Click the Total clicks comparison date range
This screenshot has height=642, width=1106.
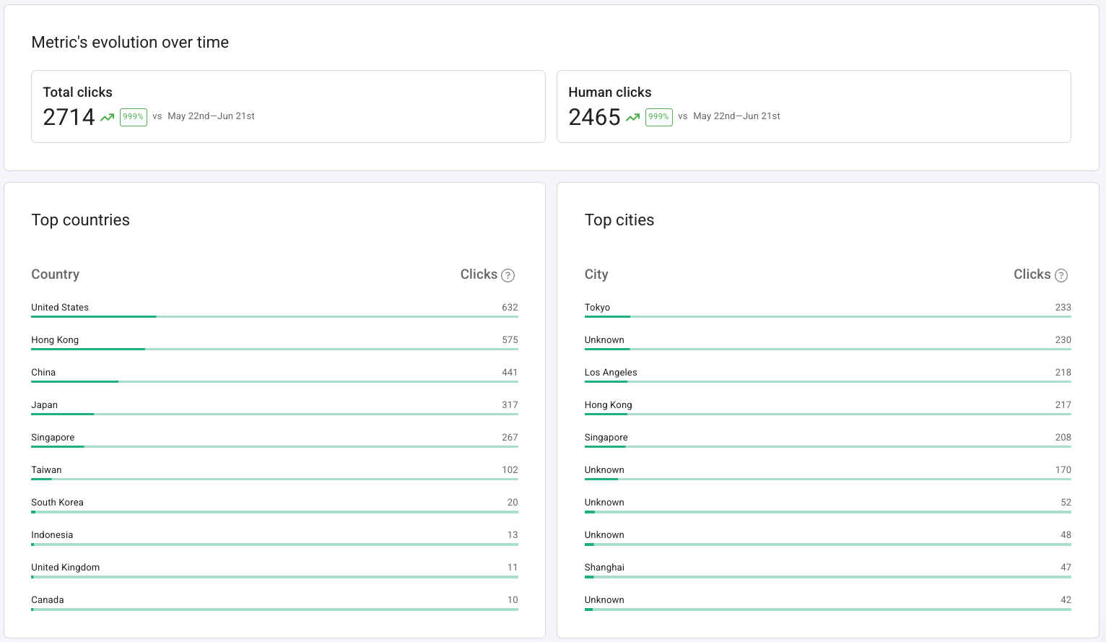click(211, 116)
